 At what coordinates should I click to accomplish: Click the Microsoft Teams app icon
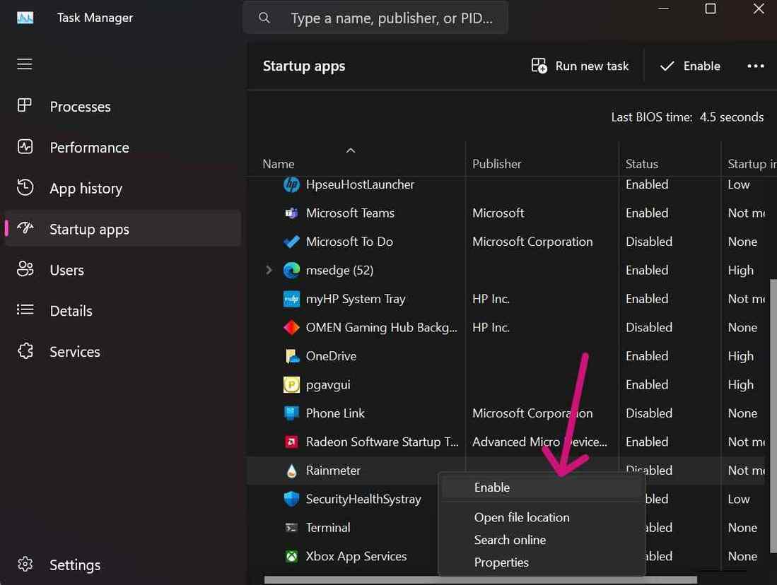[x=291, y=213]
